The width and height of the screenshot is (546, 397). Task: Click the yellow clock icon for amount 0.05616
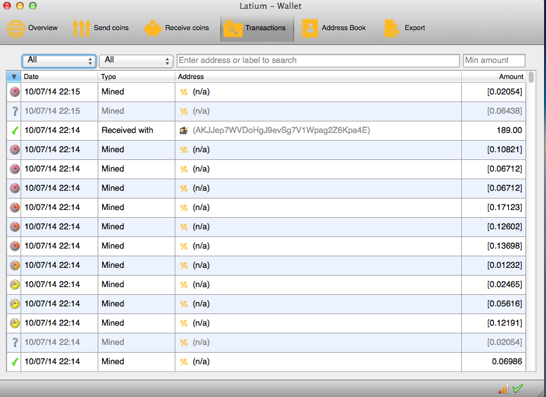[x=15, y=304]
